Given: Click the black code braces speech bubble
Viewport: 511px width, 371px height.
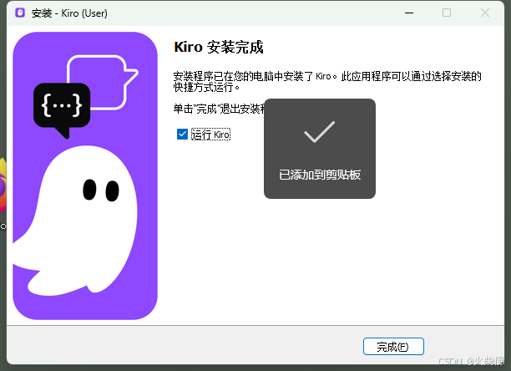Looking at the screenshot, I should [62, 107].
